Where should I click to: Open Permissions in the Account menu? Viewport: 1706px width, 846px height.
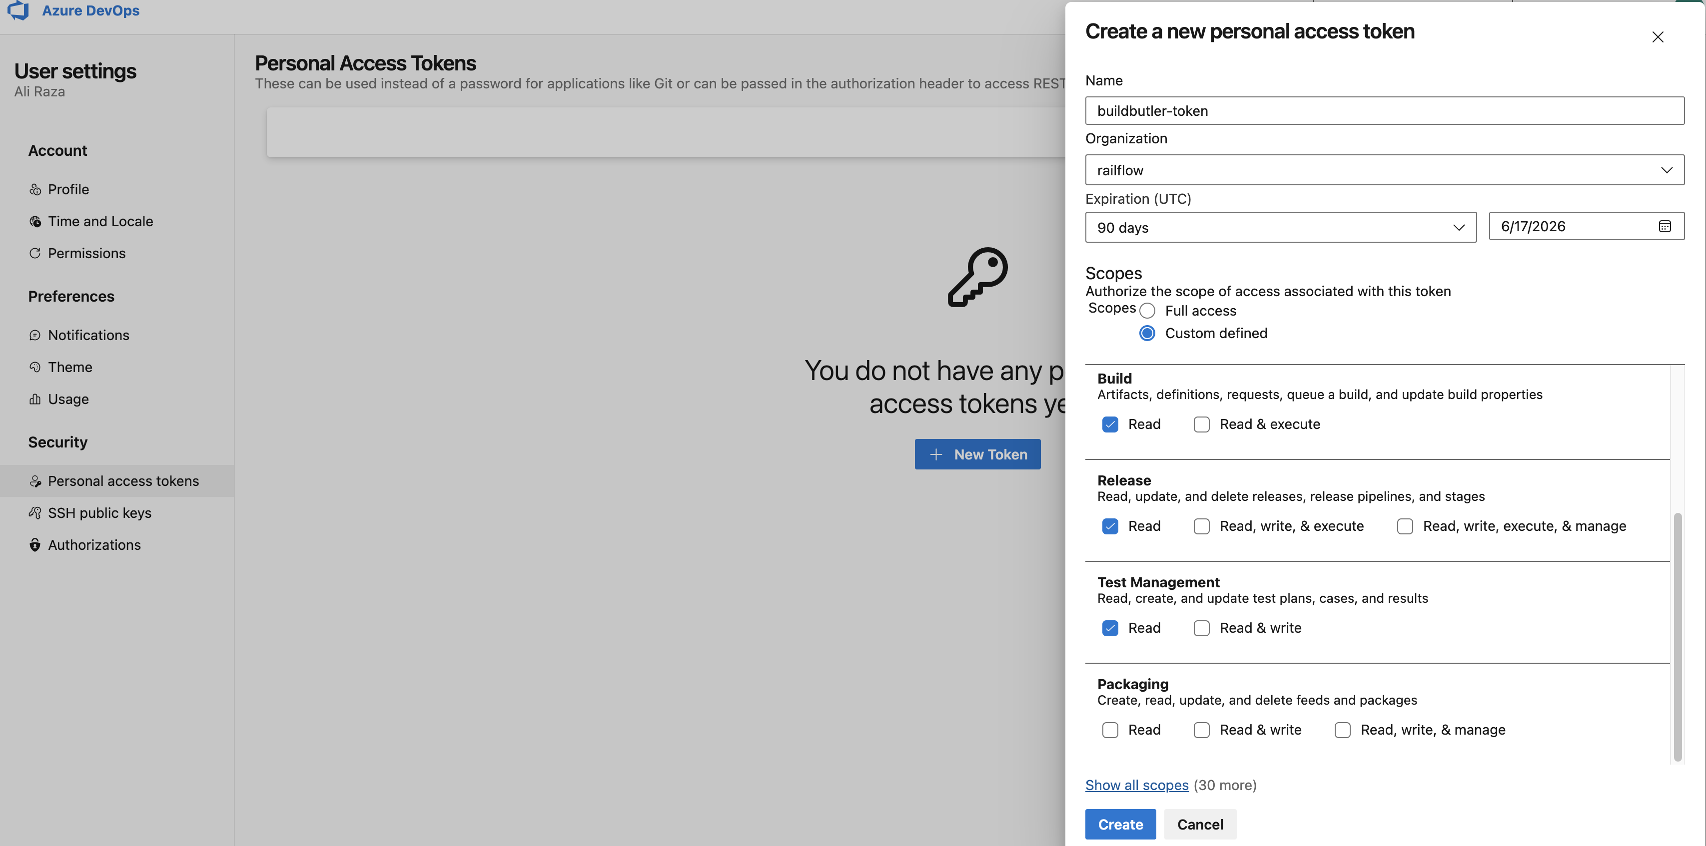tap(86, 254)
